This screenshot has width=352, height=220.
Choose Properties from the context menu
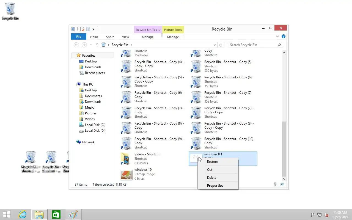coord(218,186)
